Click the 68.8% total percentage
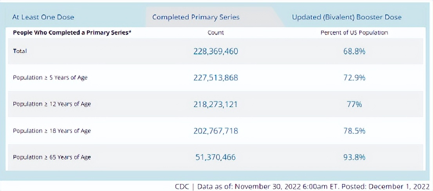Image resolution: width=433 pixels, height=191 pixels. [x=354, y=51]
